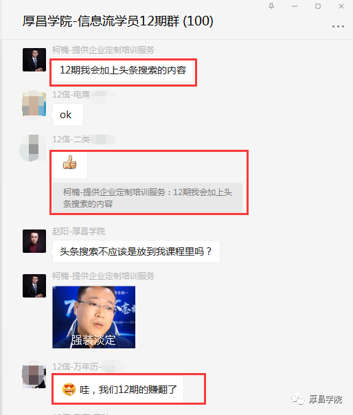
Task: Jump to quoted message from 柯楠
Action: click(148, 198)
